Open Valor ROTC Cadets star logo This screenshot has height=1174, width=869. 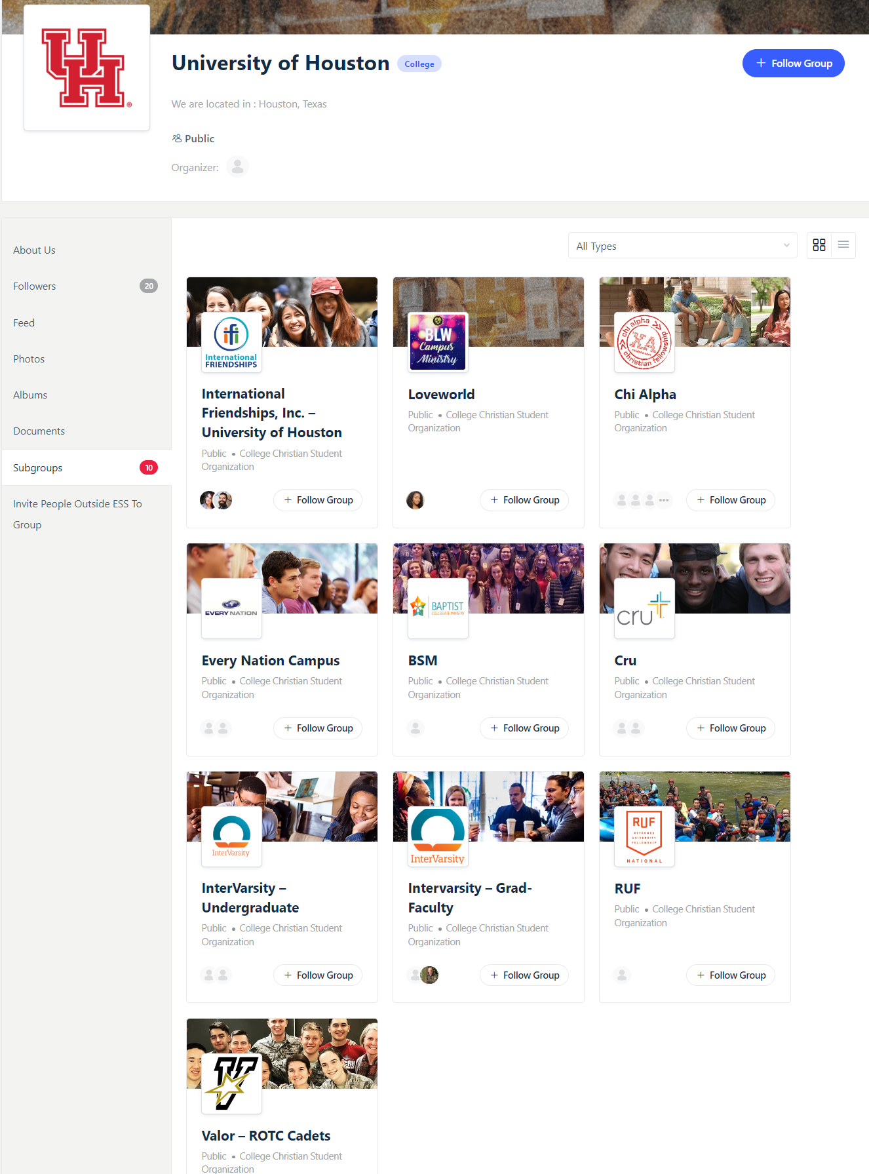(x=231, y=1084)
